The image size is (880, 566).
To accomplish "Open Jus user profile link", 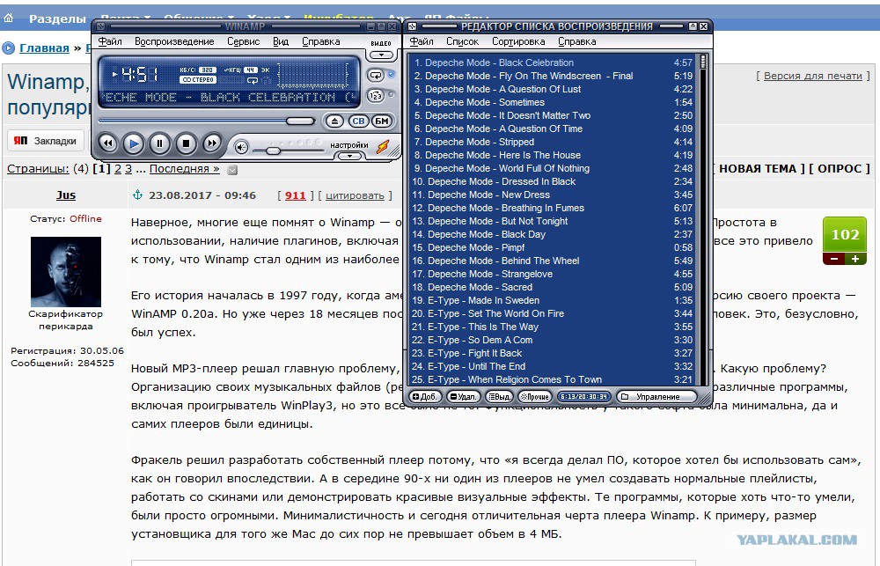I will pos(66,195).
